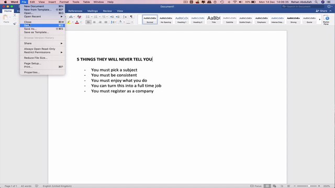This screenshot has width=335, height=188.
Task: Switch to the View ribbon tab
Action: [x=120, y=11]
